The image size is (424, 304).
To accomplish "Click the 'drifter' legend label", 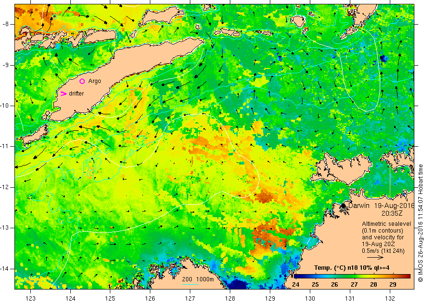I will [x=77, y=94].
